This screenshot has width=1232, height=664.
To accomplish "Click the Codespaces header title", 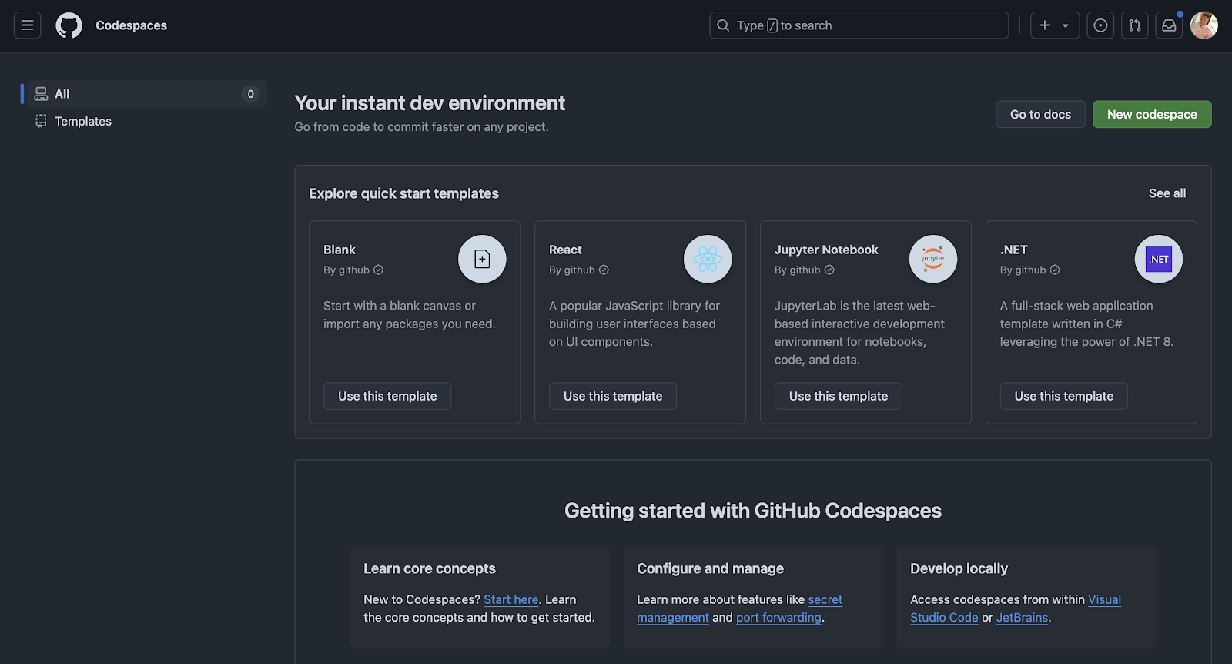I will (x=131, y=25).
